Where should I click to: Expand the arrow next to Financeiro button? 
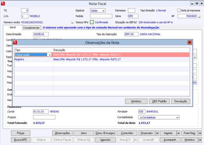pyautogui.click(x=157, y=133)
